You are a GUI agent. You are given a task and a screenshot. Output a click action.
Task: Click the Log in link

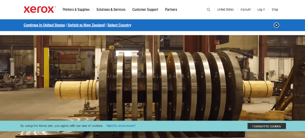pos(261,9)
